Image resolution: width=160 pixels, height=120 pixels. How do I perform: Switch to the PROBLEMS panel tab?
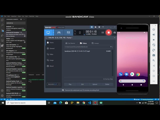click(x=31, y=75)
